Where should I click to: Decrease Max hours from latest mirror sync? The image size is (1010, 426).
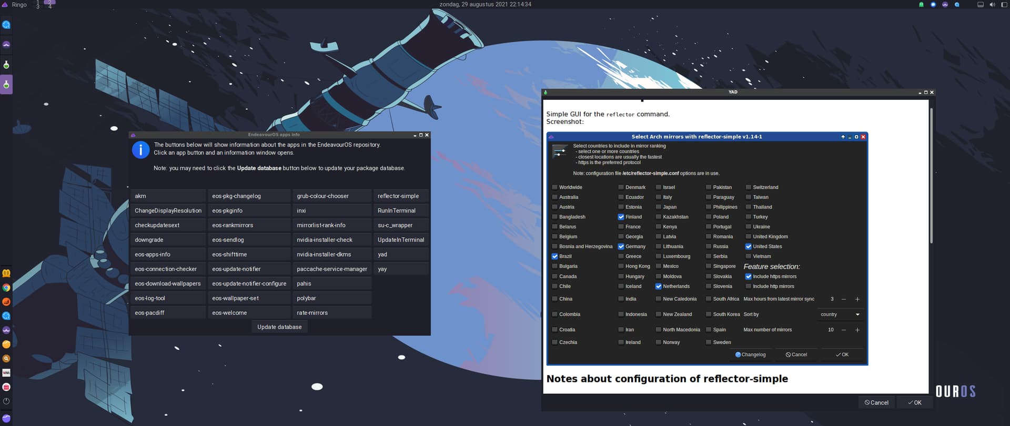[x=844, y=299]
